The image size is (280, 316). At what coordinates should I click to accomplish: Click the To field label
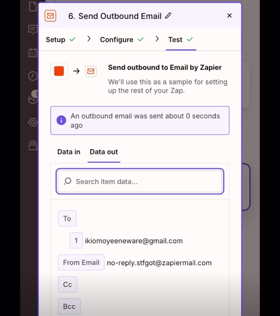pos(67,218)
